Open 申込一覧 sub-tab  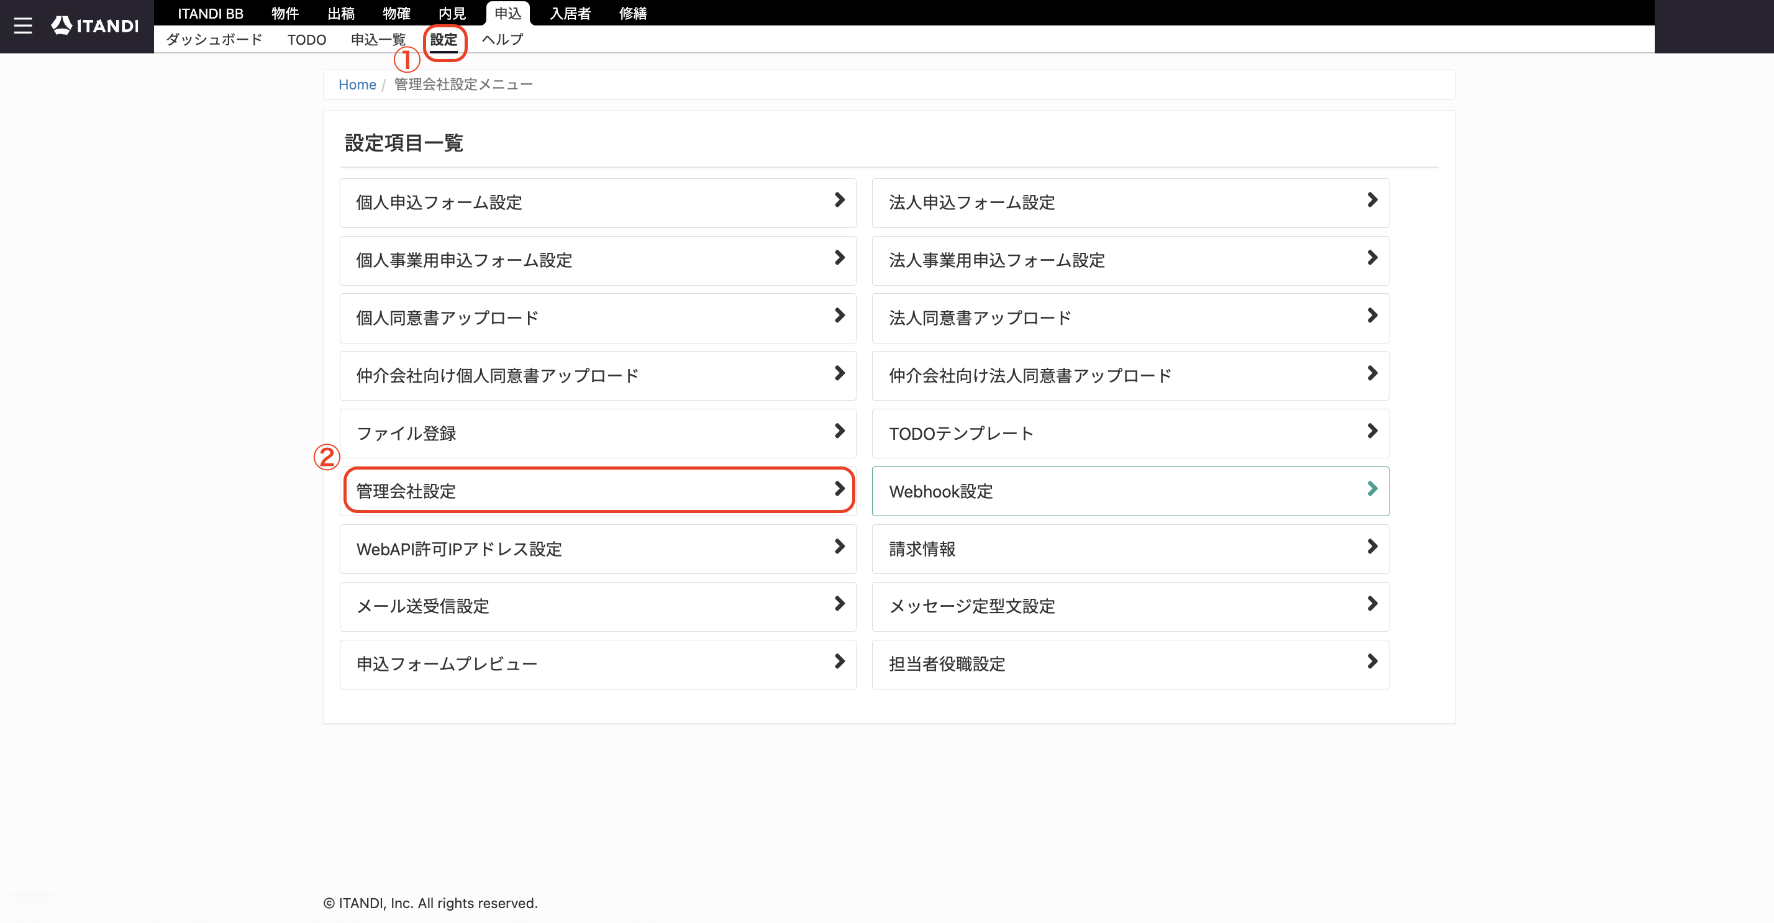click(378, 39)
